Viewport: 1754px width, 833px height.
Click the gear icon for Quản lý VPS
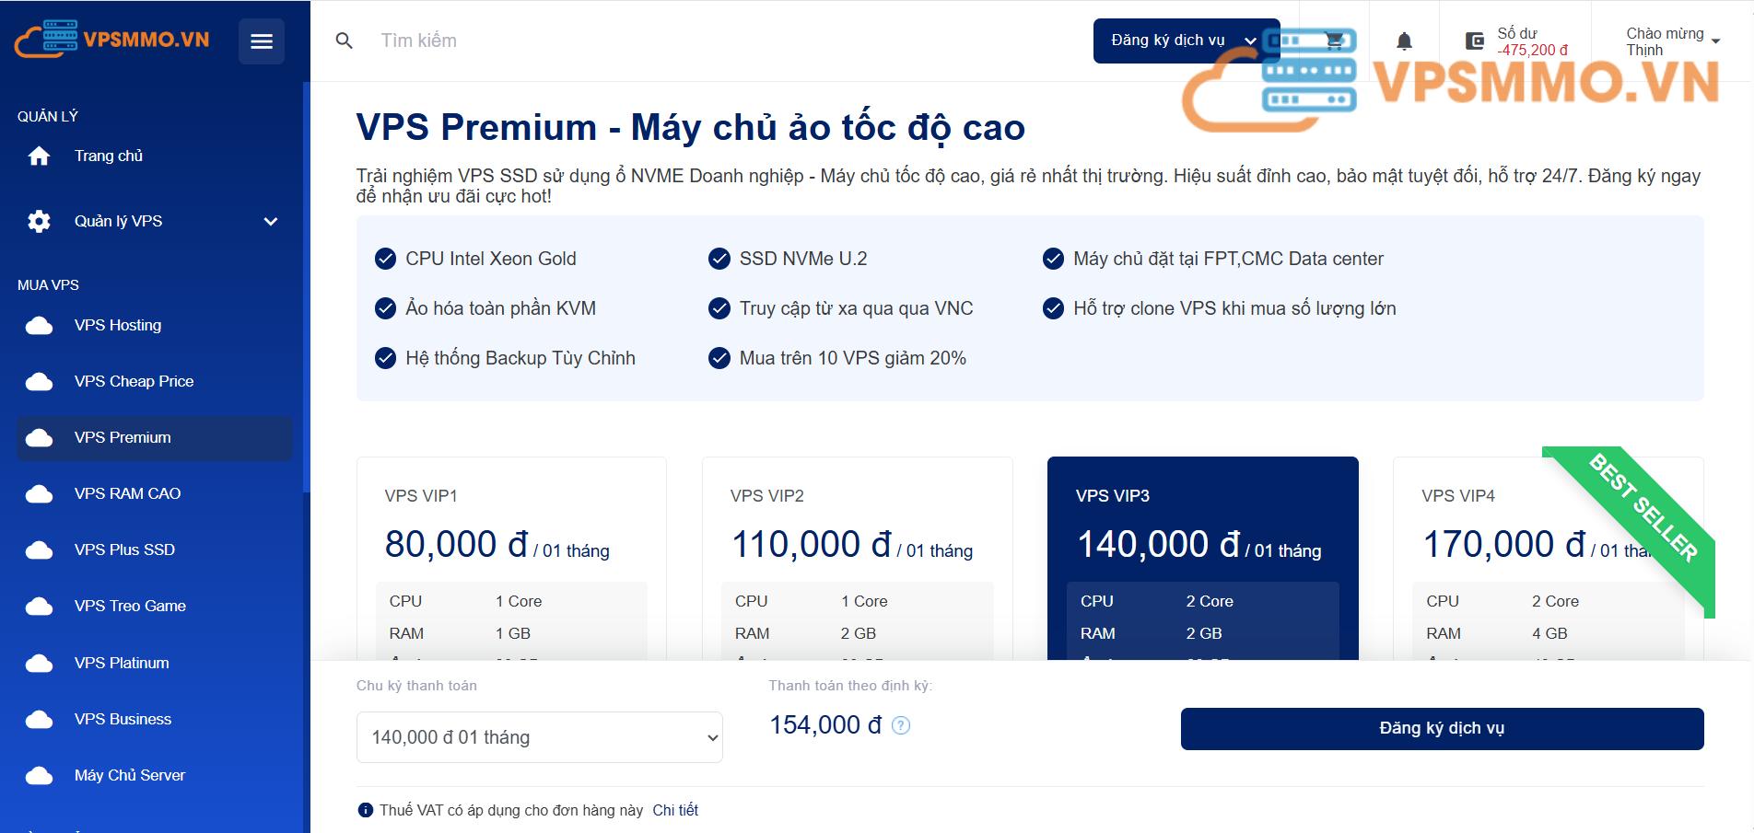point(39,222)
